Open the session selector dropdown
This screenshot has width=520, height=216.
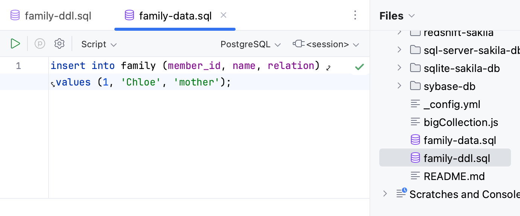327,44
